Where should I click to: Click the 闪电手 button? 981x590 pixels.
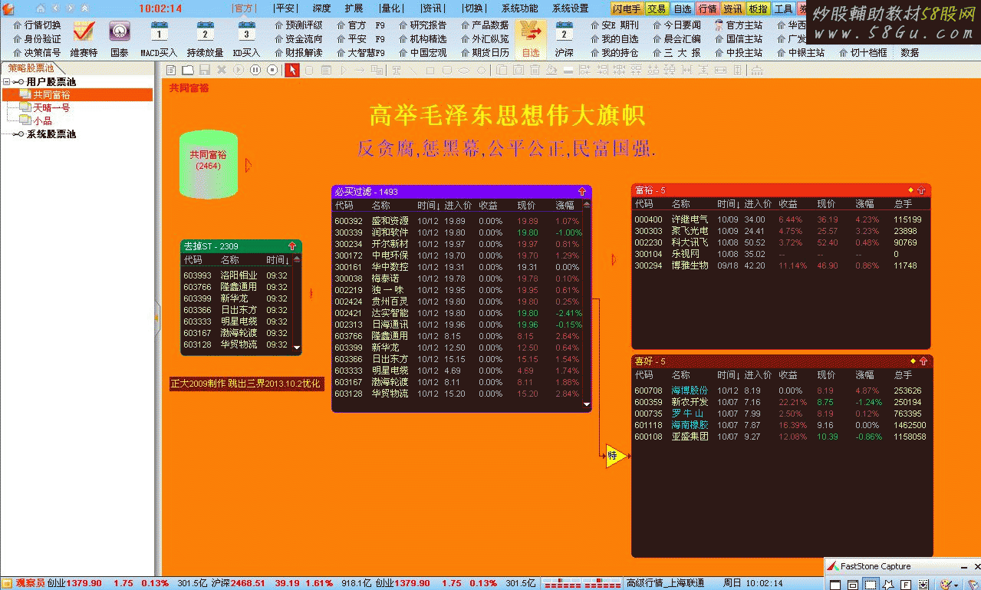click(x=627, y=8)
